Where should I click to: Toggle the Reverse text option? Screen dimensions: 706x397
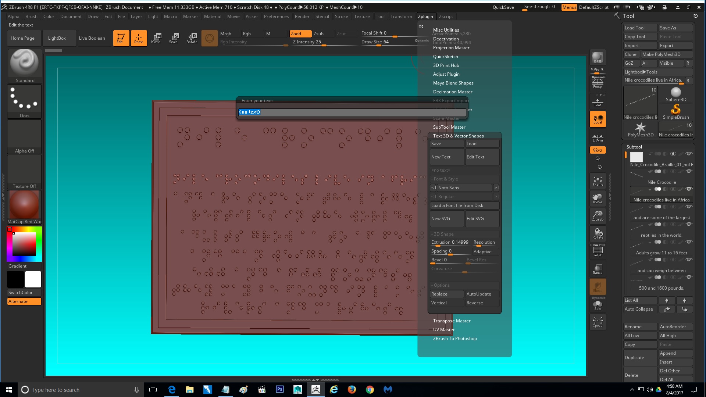point(482,303)
